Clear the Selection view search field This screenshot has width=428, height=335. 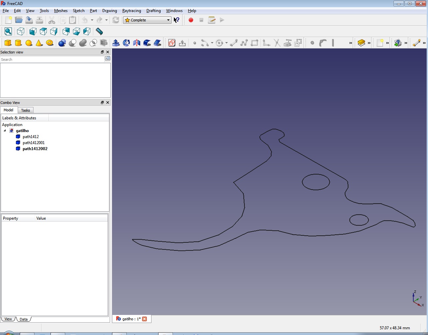[x=108, y=59]
